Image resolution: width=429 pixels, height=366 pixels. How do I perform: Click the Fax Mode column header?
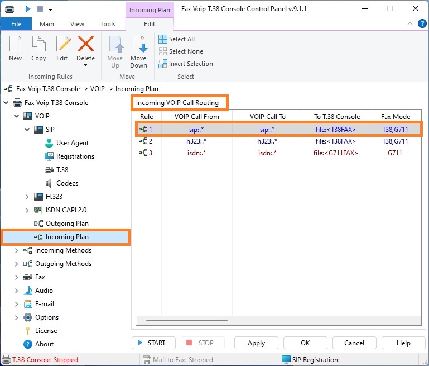(396, 117)
